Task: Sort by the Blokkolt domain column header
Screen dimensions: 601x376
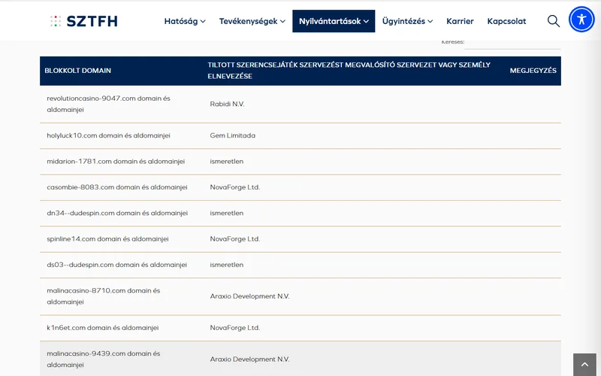Action: [122, 71]
